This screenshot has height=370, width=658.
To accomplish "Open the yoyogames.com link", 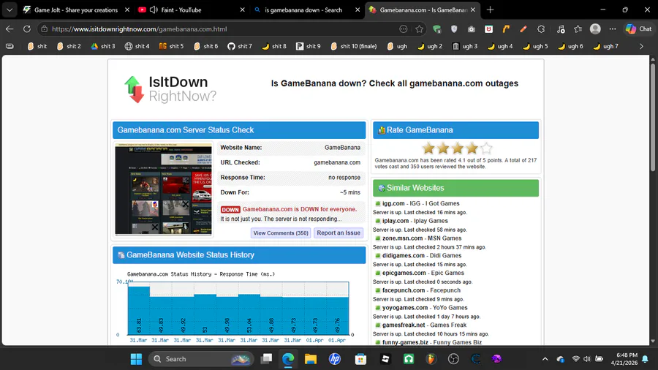I will click(405, 308).
